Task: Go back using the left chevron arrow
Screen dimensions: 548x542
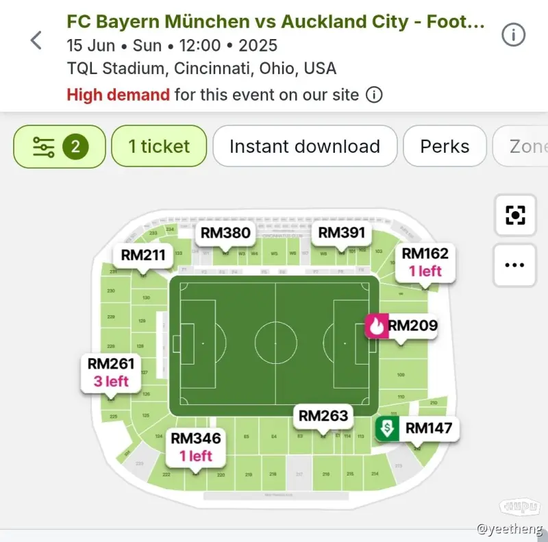Action: click(36, 40)
